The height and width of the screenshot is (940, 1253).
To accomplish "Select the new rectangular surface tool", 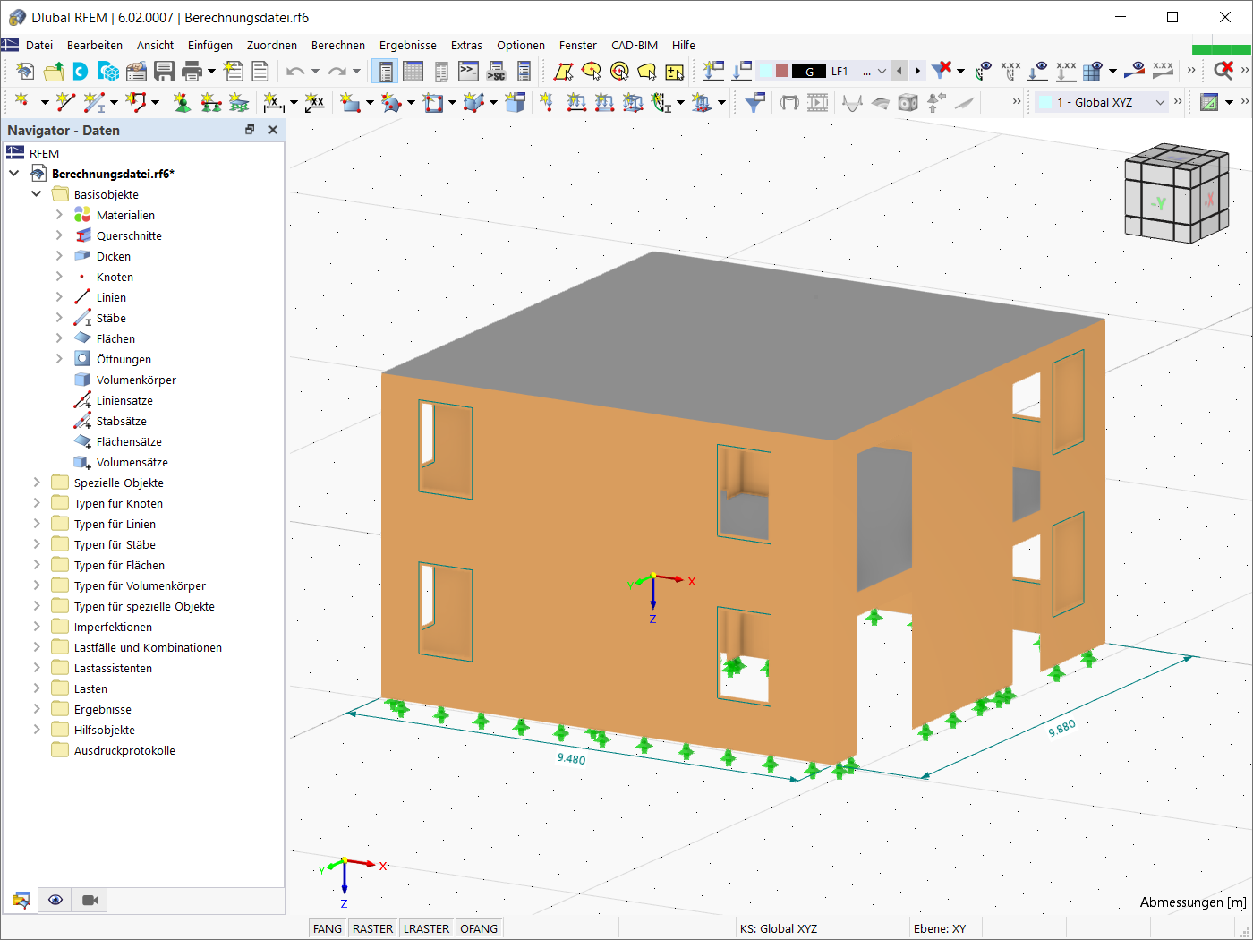I will point(350,102).
